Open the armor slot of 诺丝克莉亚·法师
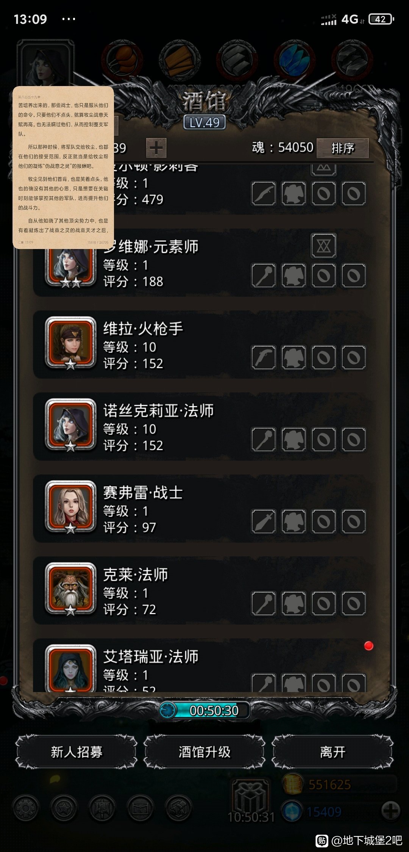Screen dimensions: 409x852 point(293,440)
